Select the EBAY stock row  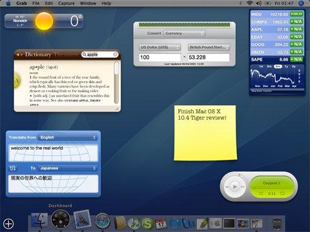[277, 37]
